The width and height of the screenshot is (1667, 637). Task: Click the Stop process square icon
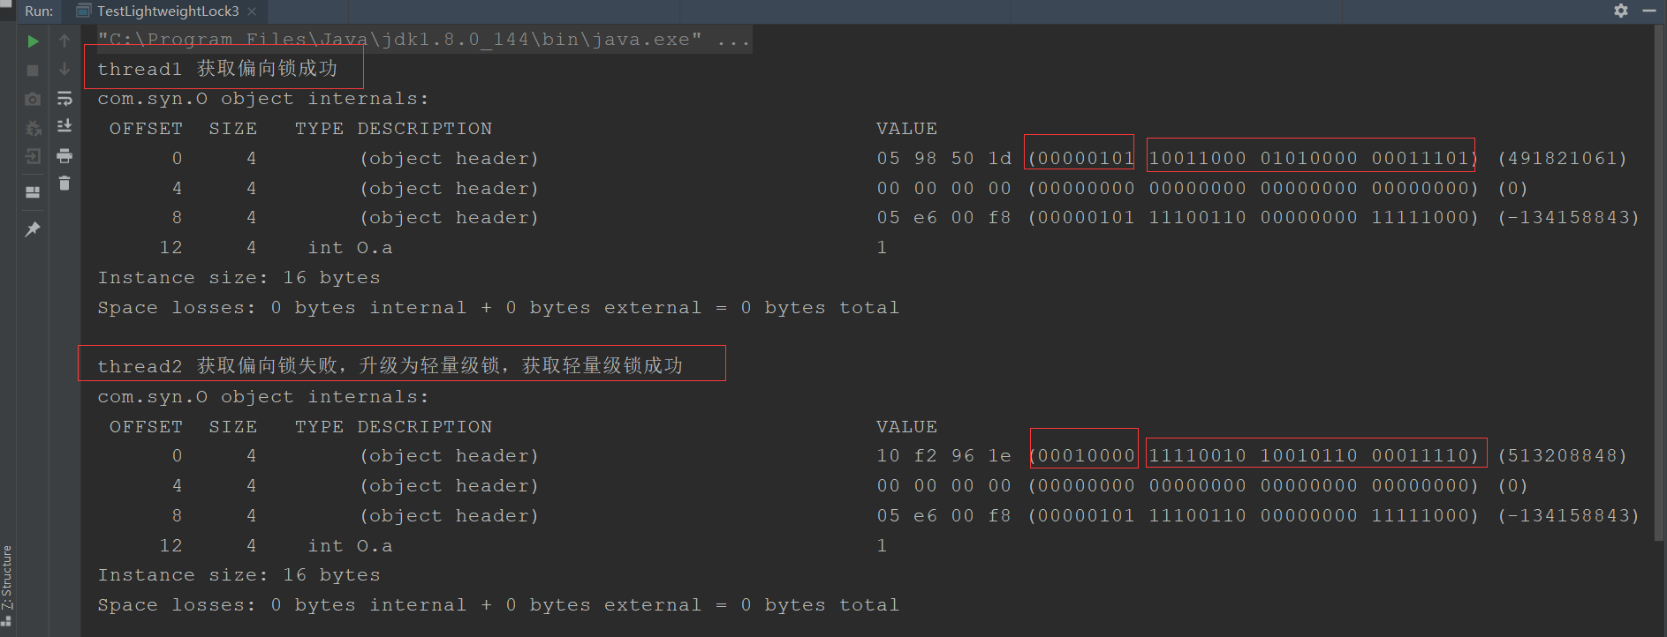tap(33, 70)
